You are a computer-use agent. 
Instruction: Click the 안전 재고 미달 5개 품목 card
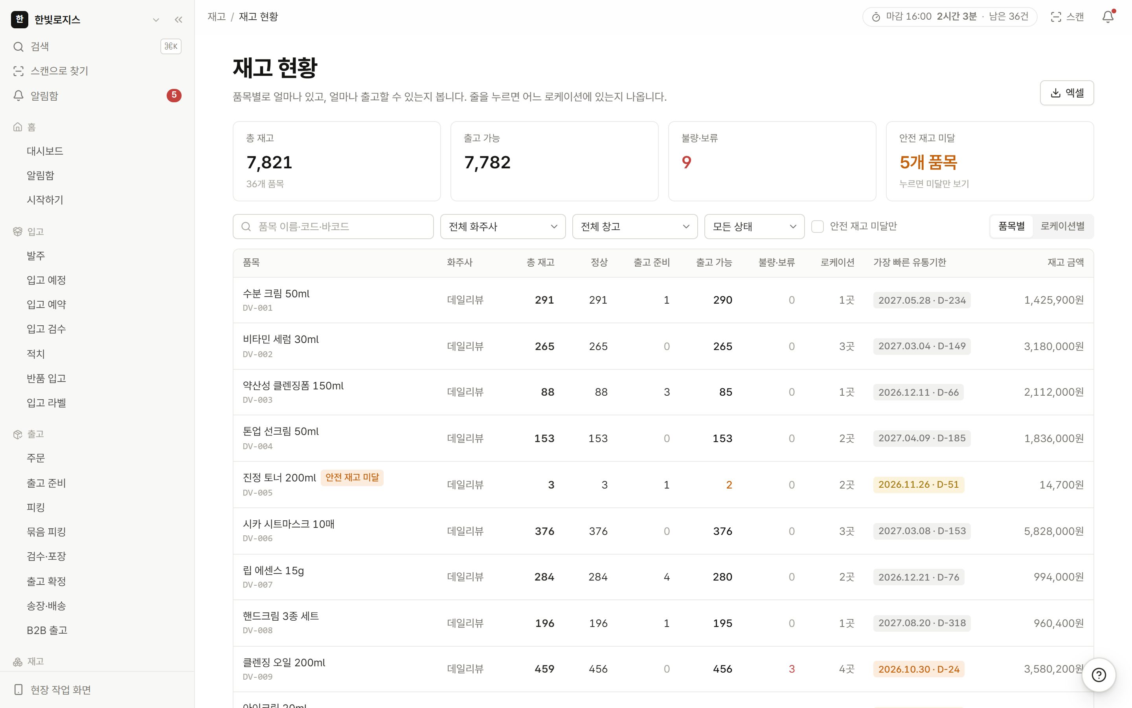point(989,161)
